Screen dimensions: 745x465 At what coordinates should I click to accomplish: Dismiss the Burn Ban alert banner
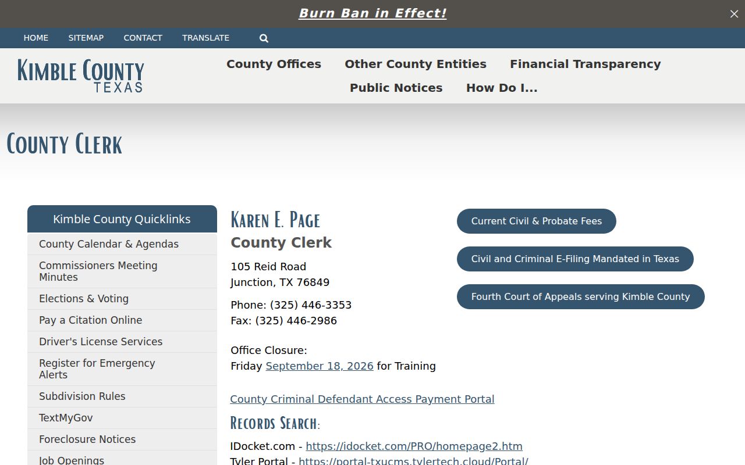click(734, 14)
